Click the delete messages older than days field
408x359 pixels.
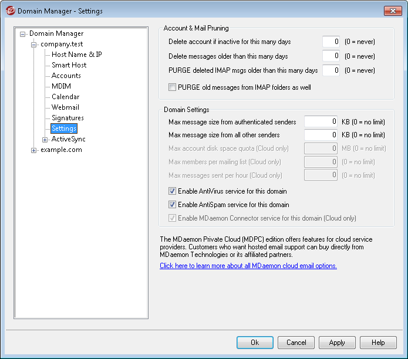[x=331, y=56]
